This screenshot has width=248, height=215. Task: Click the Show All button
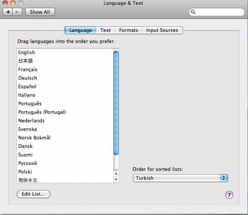tap(40, 12)
